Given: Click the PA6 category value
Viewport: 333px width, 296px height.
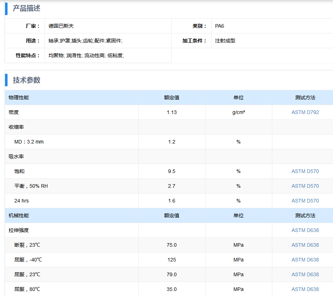Looking at the screenshot, I should coord(219,26).
